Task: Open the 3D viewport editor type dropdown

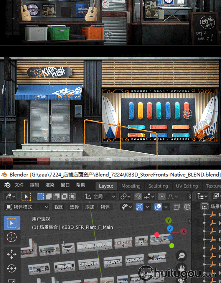Action: pyautogui.click(x=10, y=196)
